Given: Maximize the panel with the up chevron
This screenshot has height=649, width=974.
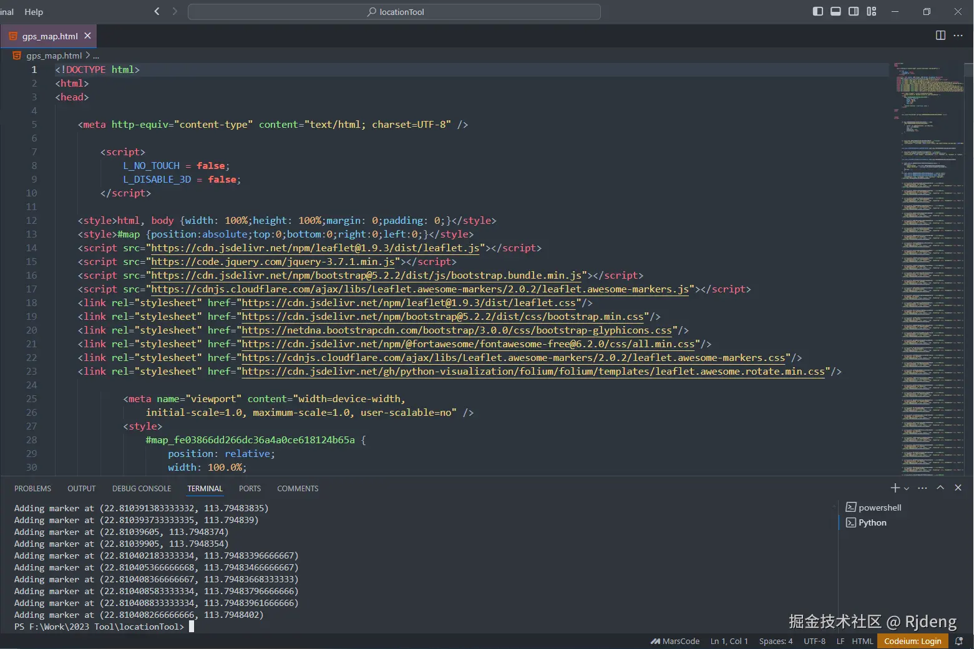Looking at the screenshot, I should click(x=940, y=488).
